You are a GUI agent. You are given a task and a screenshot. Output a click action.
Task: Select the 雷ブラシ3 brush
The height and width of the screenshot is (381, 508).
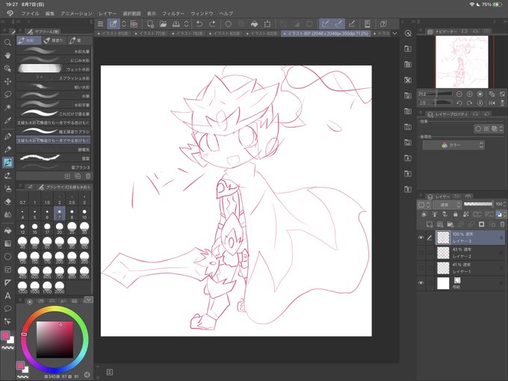pyautogui.click(x=54, y=167)
